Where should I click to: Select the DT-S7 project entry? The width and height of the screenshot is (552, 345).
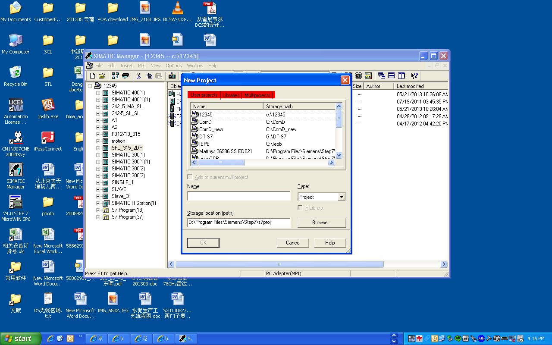pos(206,137)
